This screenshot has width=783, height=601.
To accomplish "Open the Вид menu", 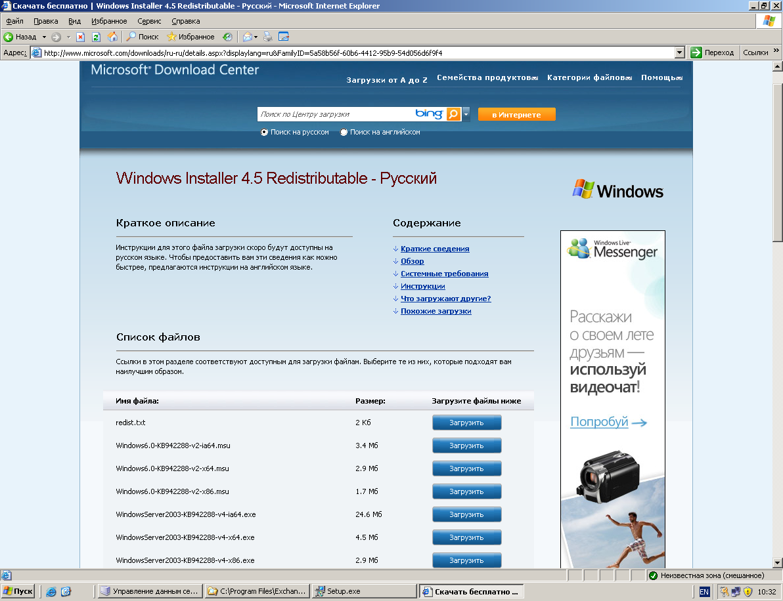I will [x=74, y=21].
